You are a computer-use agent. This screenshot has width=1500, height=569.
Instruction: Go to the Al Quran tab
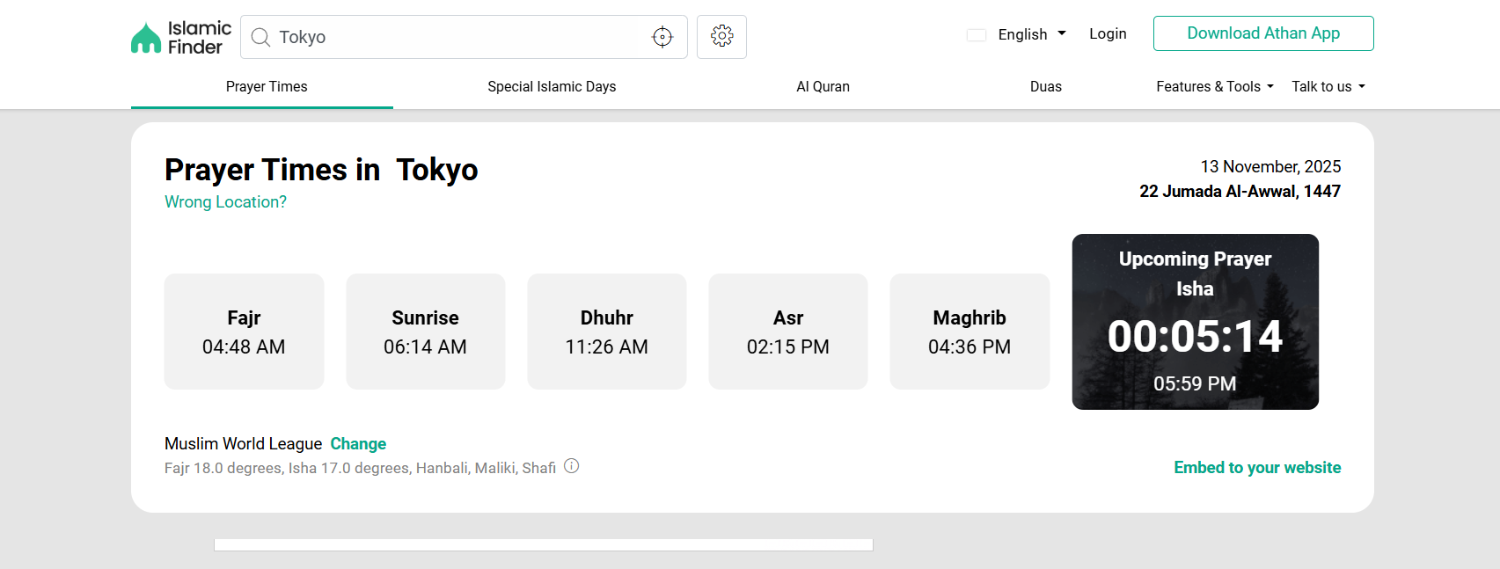point(823,86)
